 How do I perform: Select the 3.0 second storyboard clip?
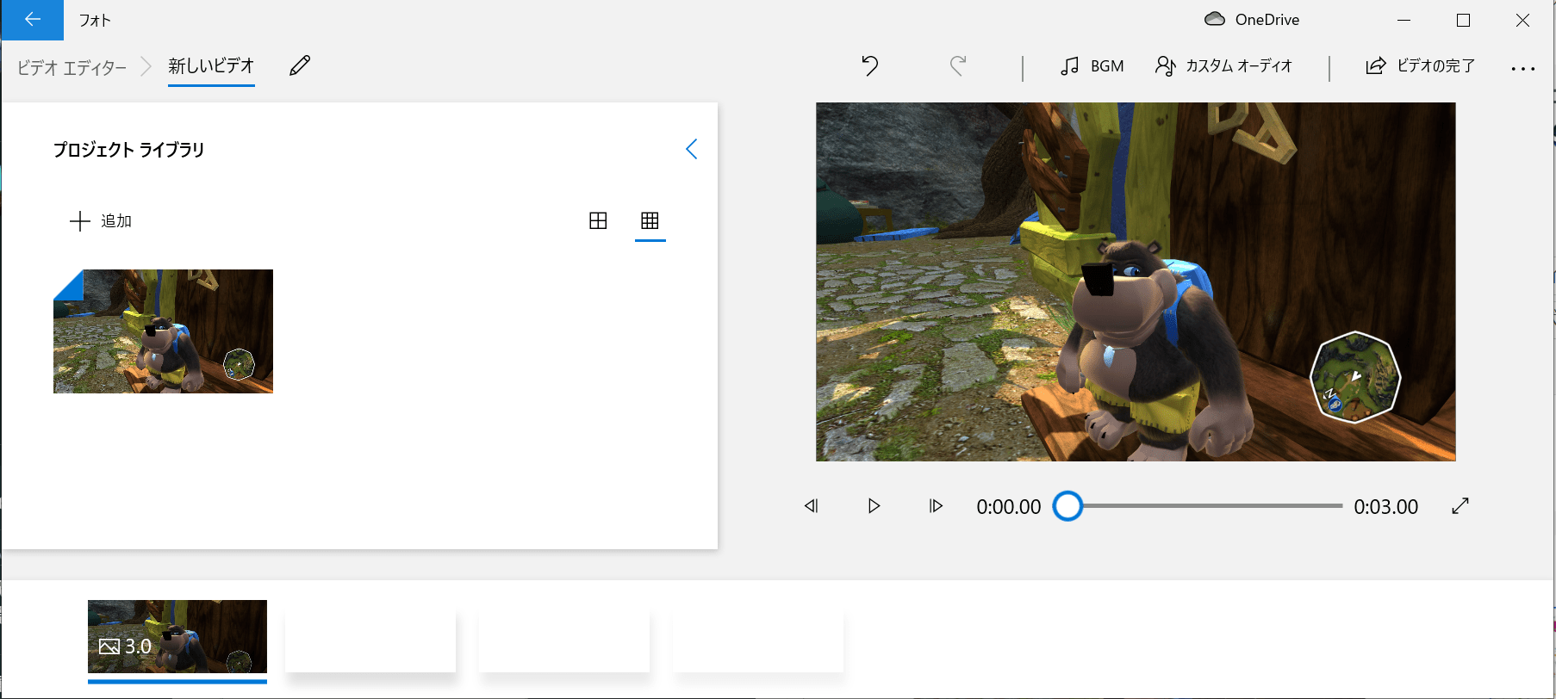pyautogui.click(x=177, y=637)
